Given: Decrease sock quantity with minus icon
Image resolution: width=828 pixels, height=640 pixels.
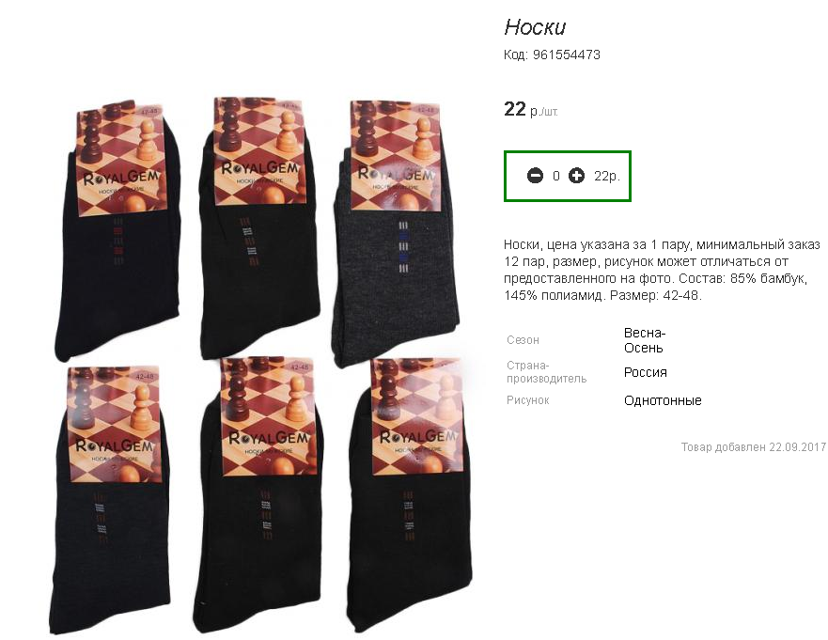Looking at the screenshot, I should (535, 176).
